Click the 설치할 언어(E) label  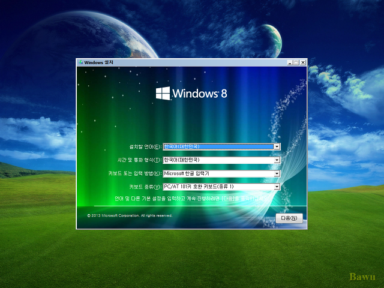click(145, 146)
